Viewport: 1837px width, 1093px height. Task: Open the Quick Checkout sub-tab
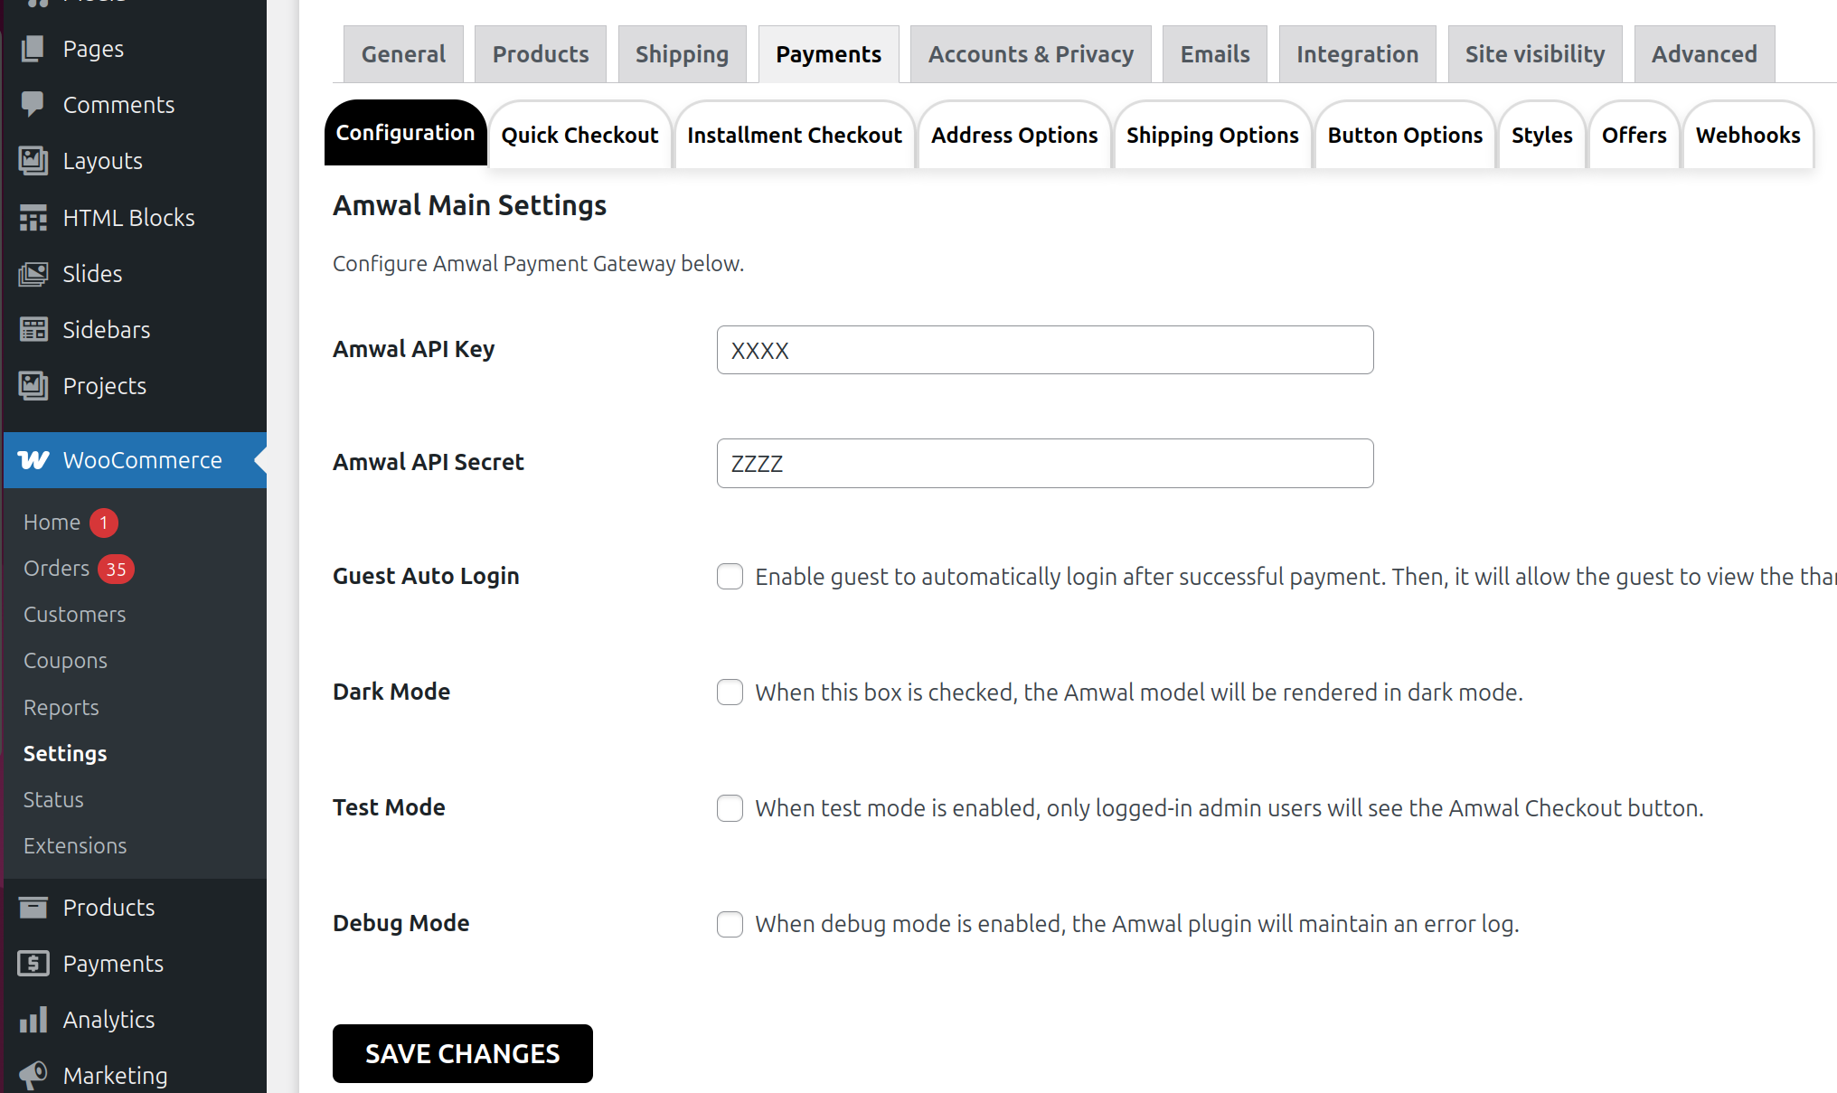click(x=579, y=136)
